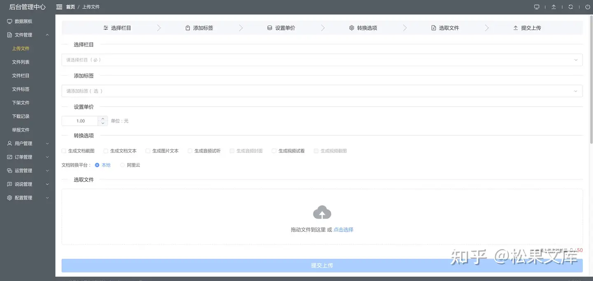Enable 生成视频试看 checkbox
Screen dimensions: 593x281
(x=274, y=151)
